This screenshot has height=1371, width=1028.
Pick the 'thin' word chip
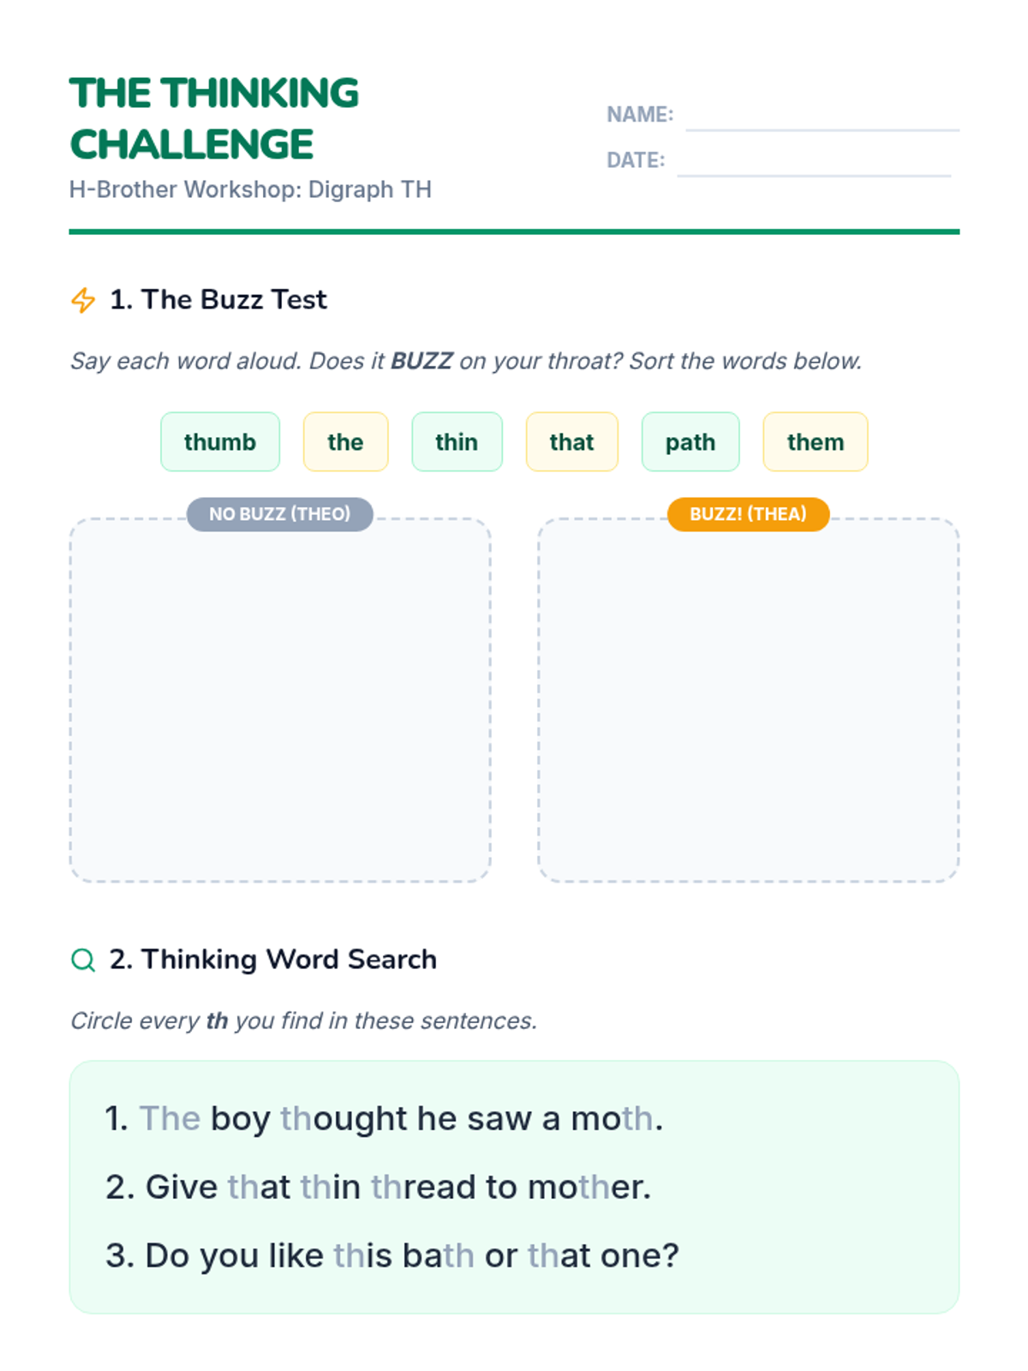tap(457, 442)
